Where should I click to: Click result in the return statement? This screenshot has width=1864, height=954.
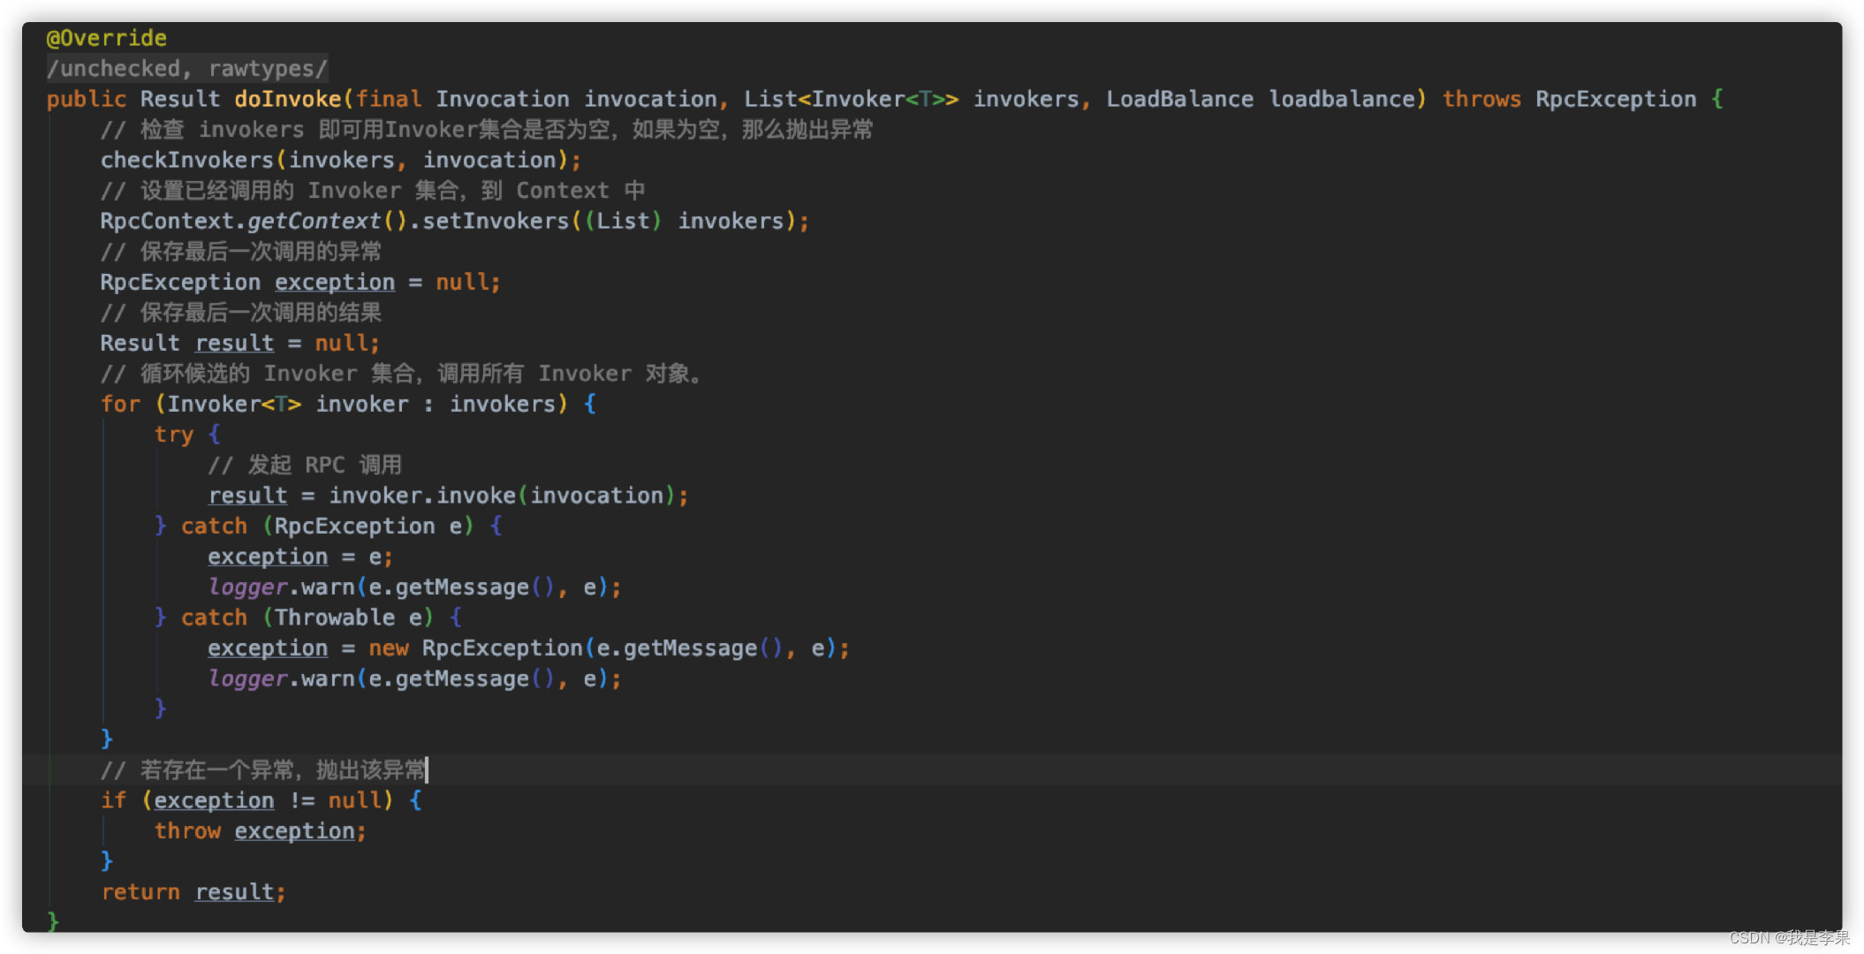234,892
